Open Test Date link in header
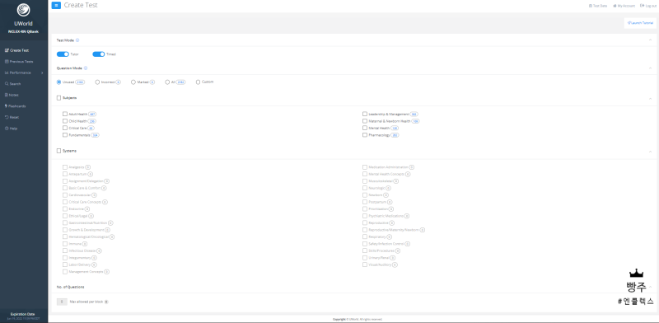Image resolution: width=659 pixels, height=323 pixels. click(x=598, y=6)
